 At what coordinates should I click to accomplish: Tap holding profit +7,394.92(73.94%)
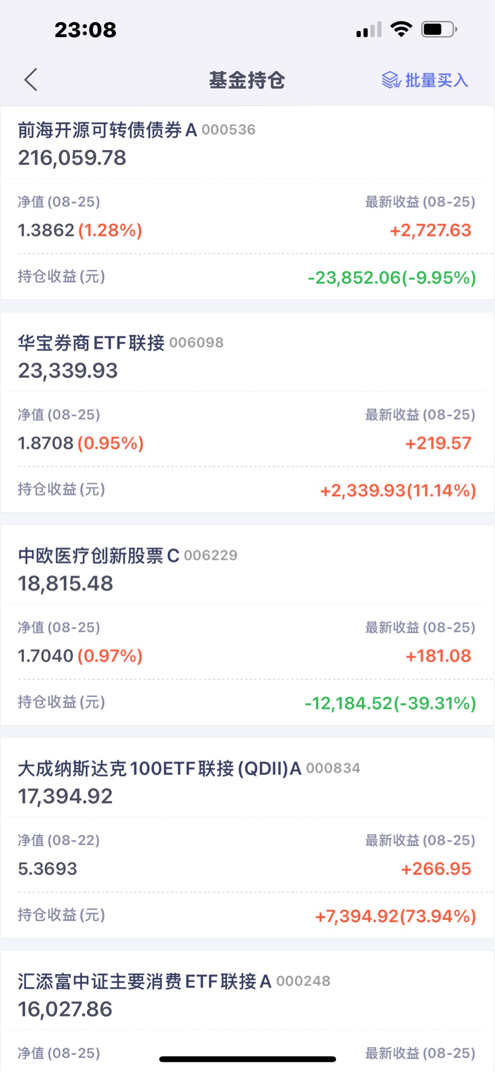pyautogui.click(x=395, y=916)
